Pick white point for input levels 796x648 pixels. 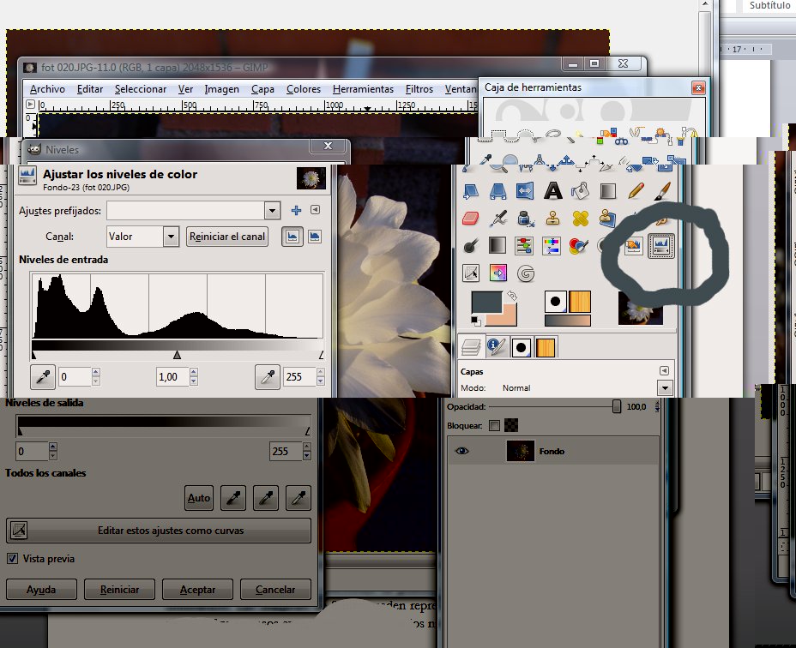[x=268, y=376]
